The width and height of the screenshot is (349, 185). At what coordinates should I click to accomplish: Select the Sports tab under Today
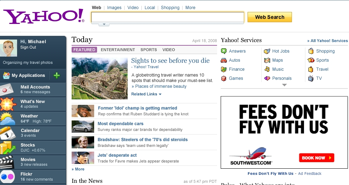click(x=148, y=50)
